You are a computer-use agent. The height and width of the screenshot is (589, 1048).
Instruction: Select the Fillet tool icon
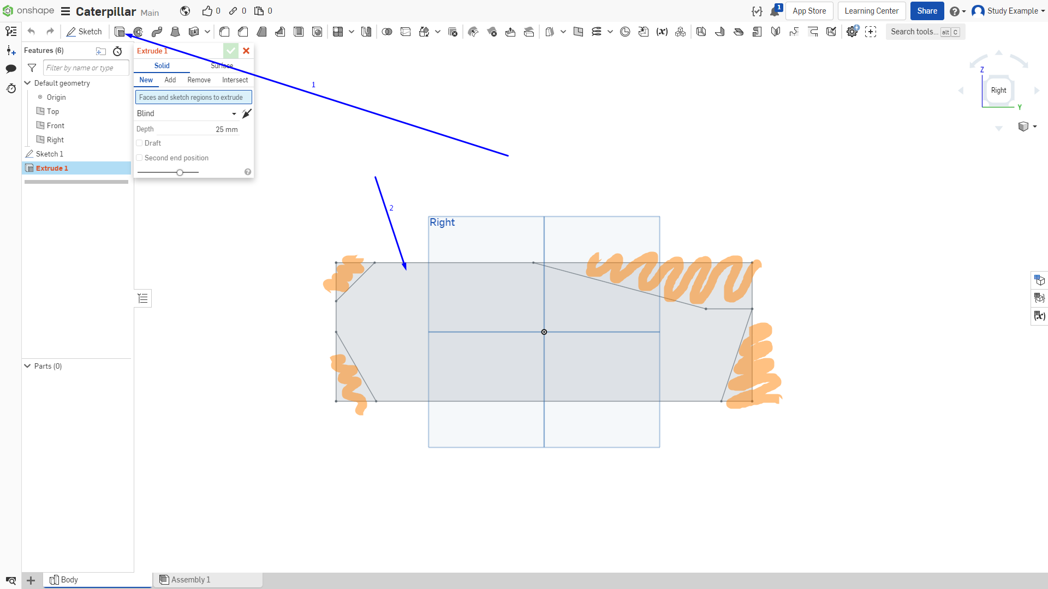pyautogui.click(x=224, y=32)
